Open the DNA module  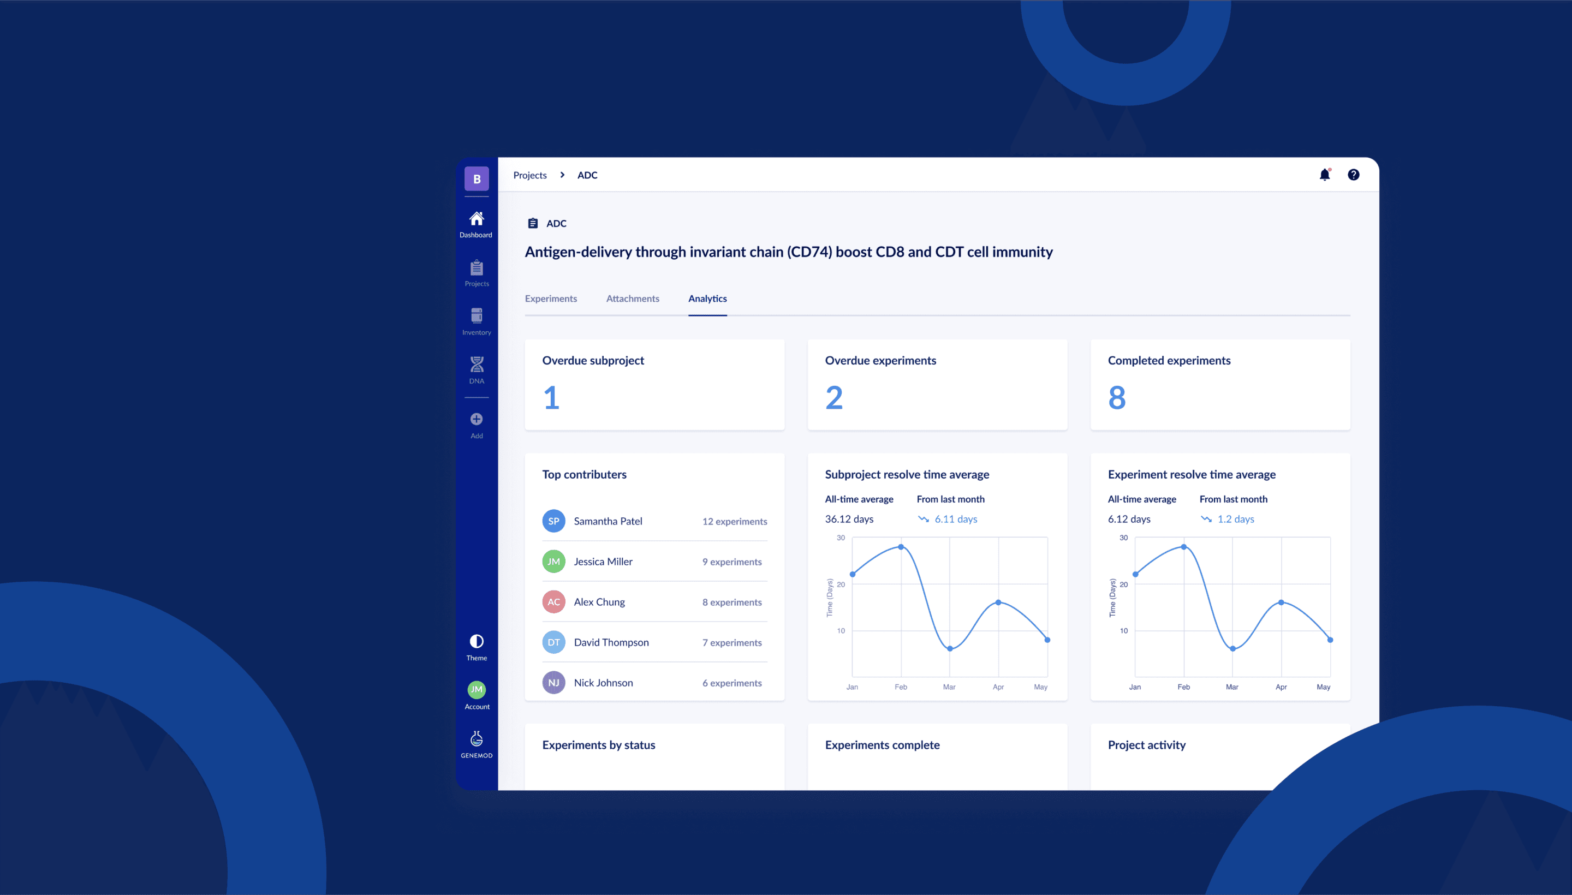tap(477, 365)
